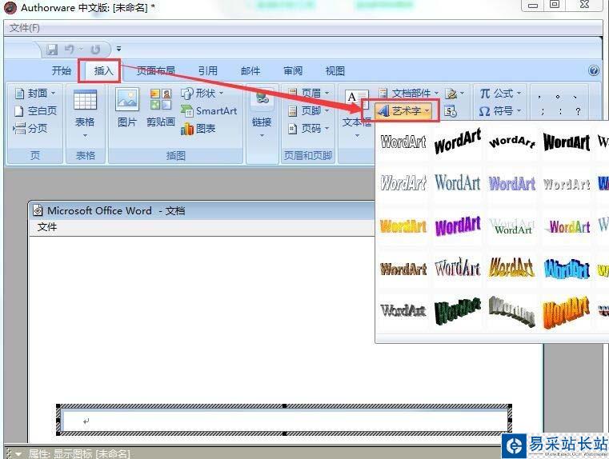Open the 艺术字 WordArt dropdown
Image resolution: width=609 pixels, height=459 pixels.
click(x=403, y=111)
